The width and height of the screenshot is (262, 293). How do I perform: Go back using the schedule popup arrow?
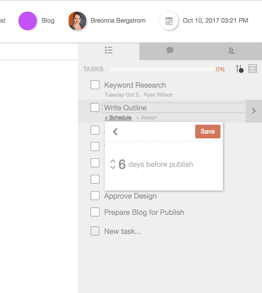[115, 132]
